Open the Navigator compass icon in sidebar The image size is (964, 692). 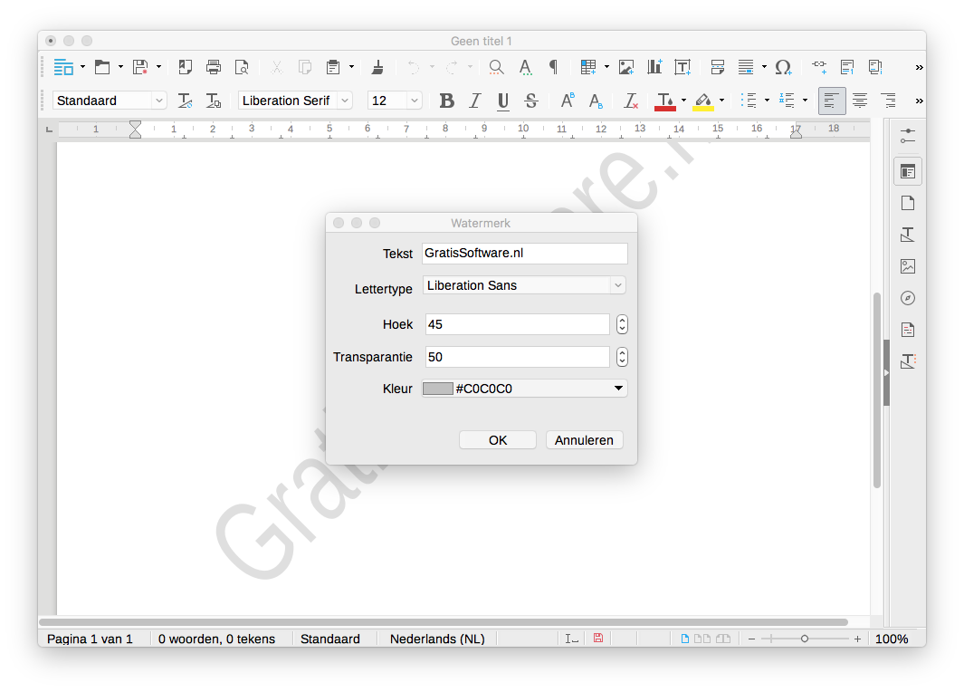click(x=908, y=298)
